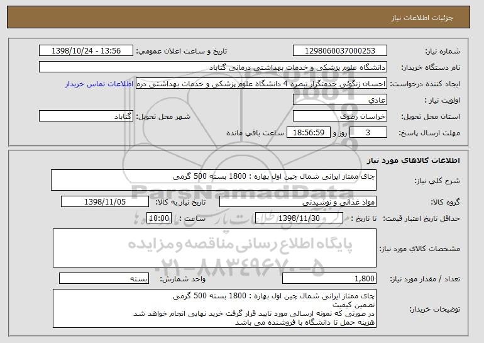Click the delivery city field گناباد

pyautogui.click(x=86, y=116)
